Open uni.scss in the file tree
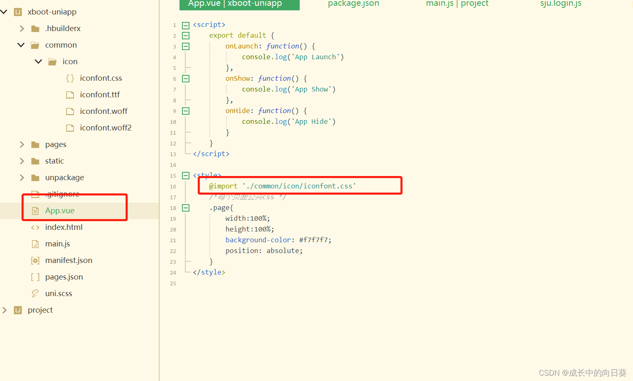 58,293
